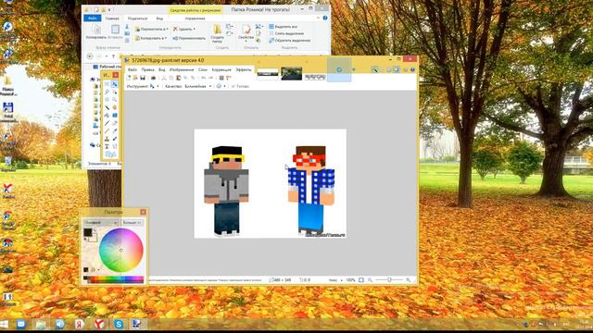Open the Коррекция menu in paint.net
The height and width of the screenshot is (333, 593).
pos(221,70)
